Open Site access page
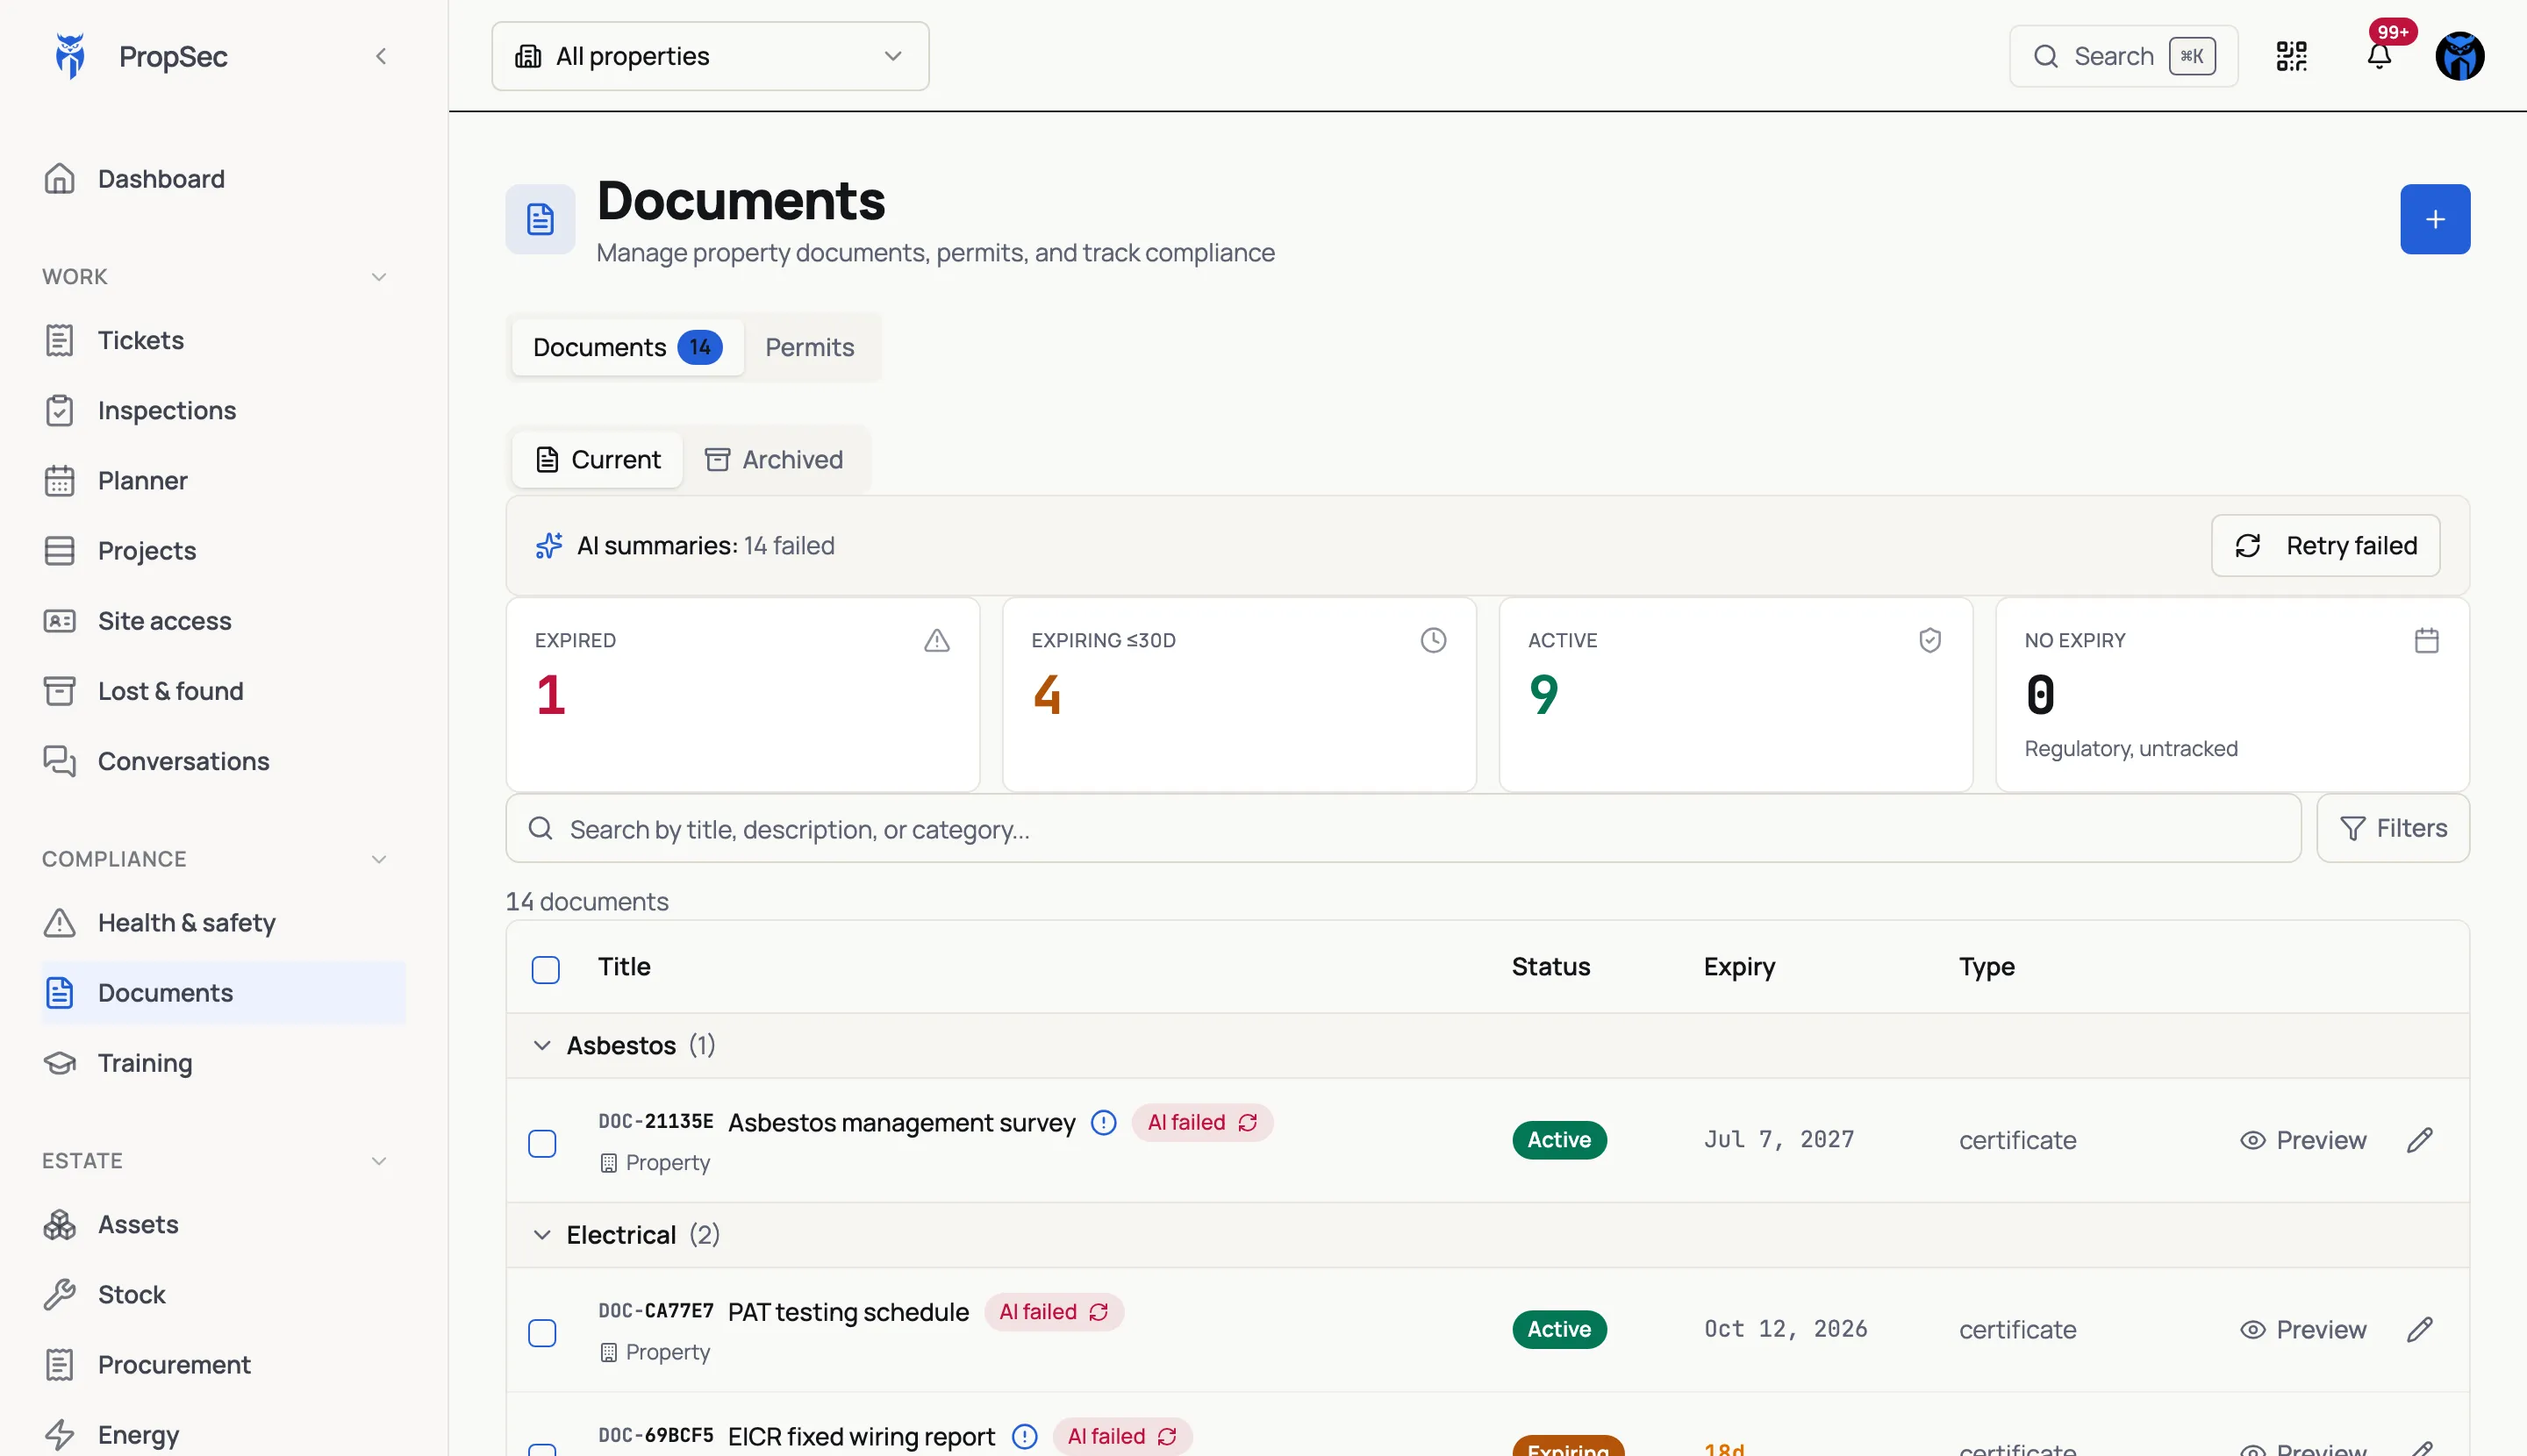Viewport: 2527px width, 1456px height. [x=224, y=621]
